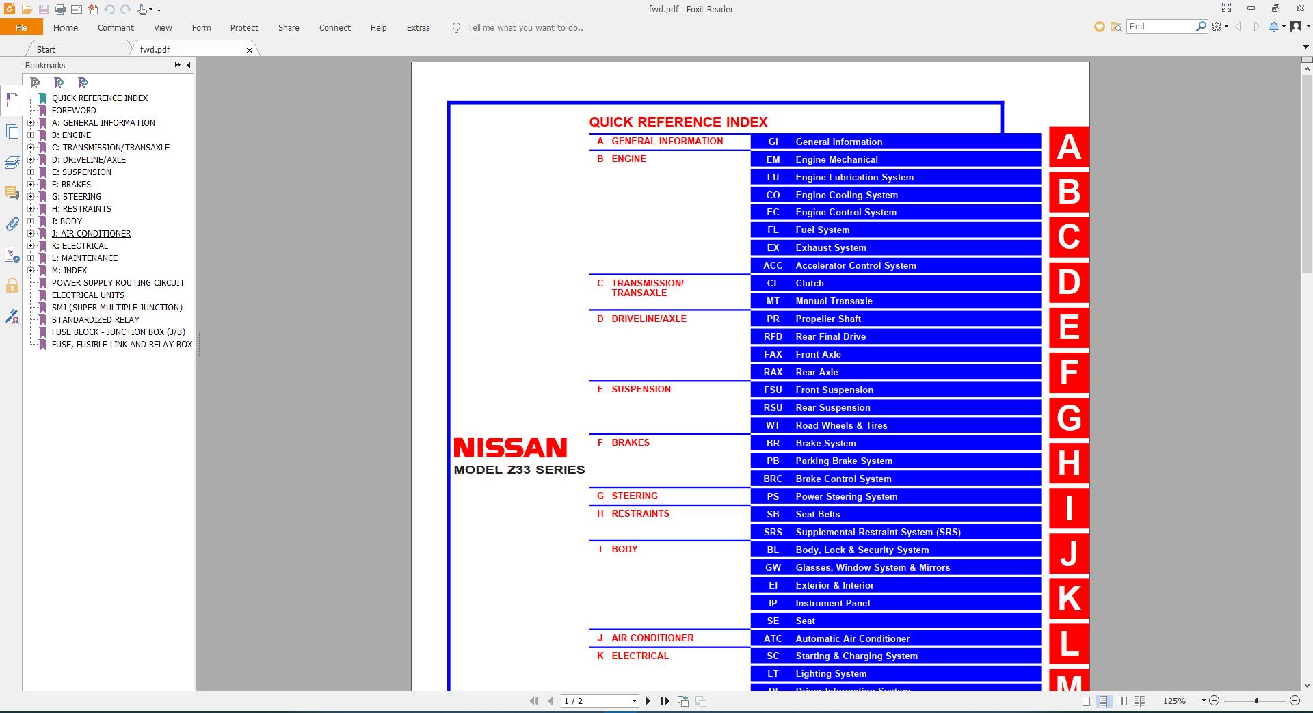Toggle continuous page view mode

1103,701
